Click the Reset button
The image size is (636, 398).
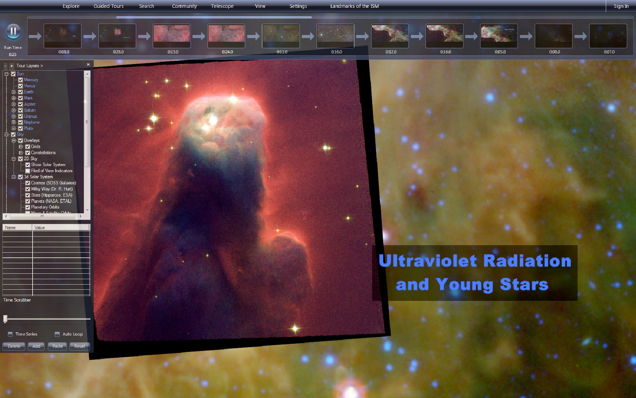[80, 346]
